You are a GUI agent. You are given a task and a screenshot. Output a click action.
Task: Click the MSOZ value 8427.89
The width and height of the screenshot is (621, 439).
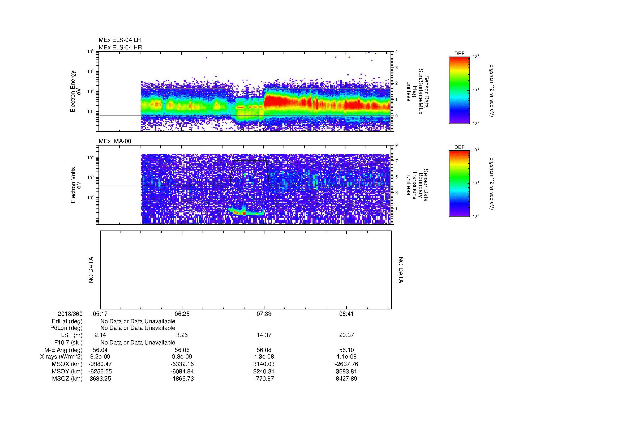[346, 379]
